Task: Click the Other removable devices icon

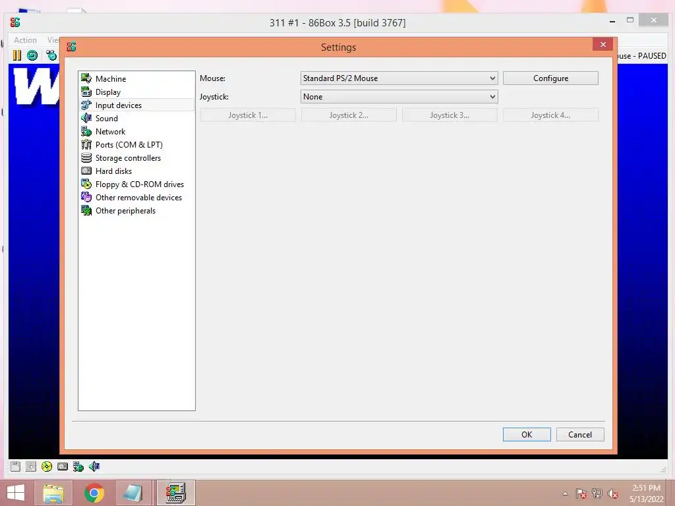Action: click(x=86, y=197)
